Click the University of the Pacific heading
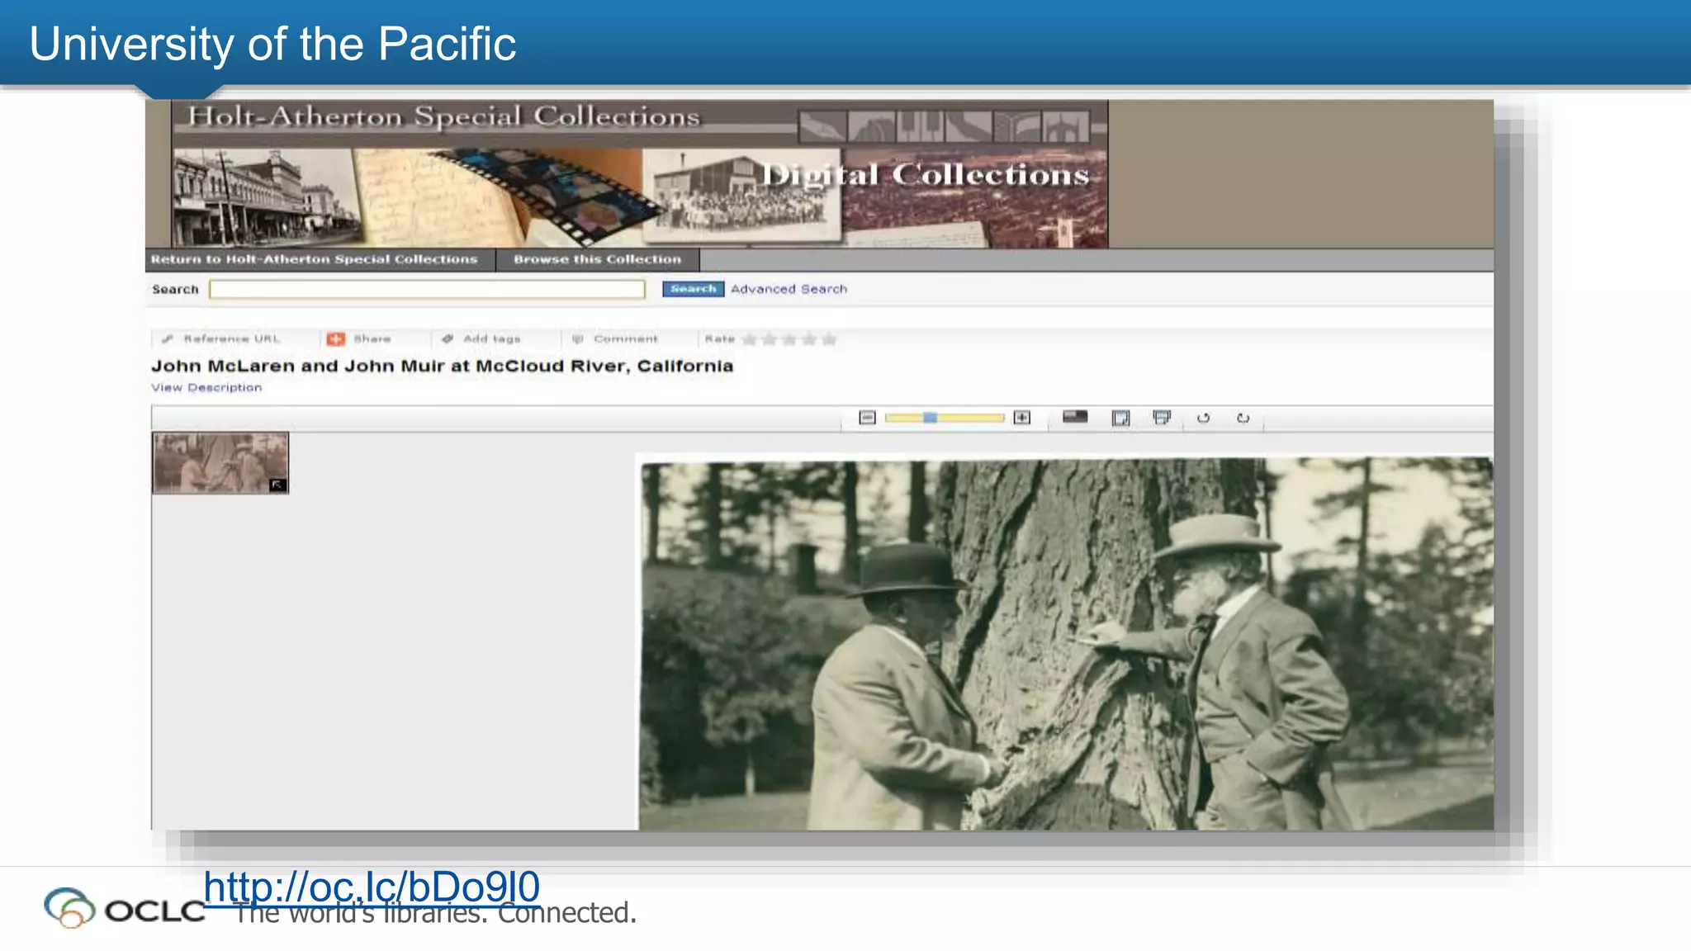Image resolution: width=1691 pixels, height=951 pixels. point(272,44)
